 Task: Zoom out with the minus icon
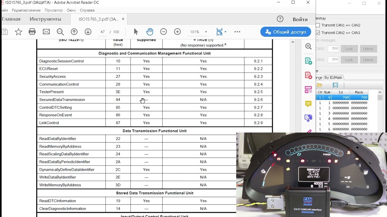click(164, 32)
